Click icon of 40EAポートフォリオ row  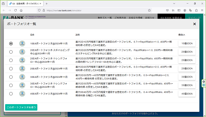(x=22, y=94)
